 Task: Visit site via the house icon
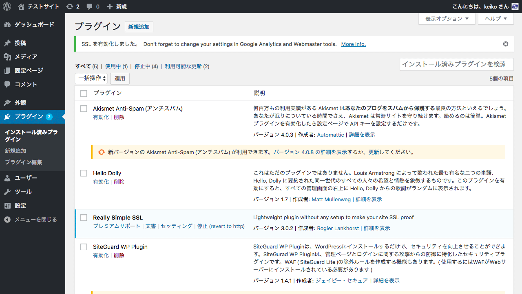coord(21,7)
